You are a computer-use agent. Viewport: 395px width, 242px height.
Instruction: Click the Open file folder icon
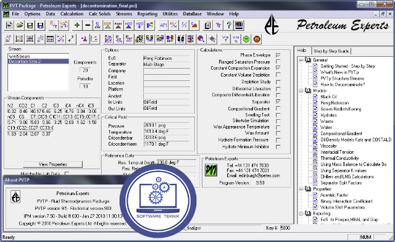20,25
